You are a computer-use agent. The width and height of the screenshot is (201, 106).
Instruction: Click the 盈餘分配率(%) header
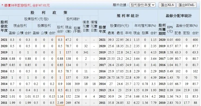click(x=187, y=25)
